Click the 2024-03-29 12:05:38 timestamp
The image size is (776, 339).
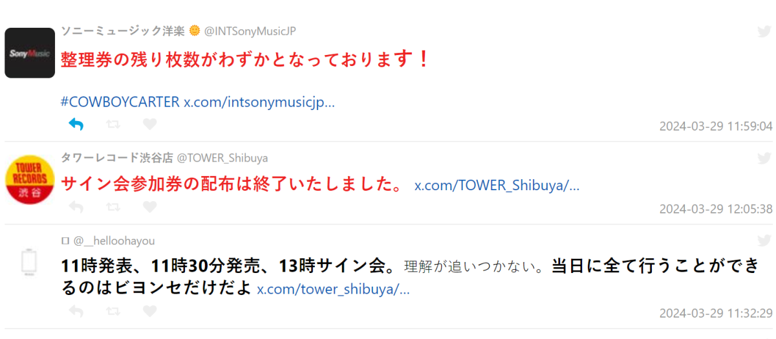pyautogui.click(x=716, y=209)
